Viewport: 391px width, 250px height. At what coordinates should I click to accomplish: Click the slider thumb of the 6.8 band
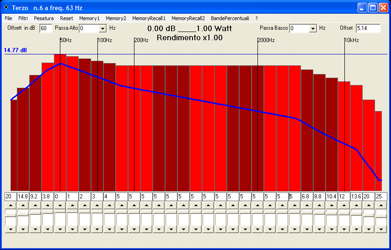pos(307,213)
